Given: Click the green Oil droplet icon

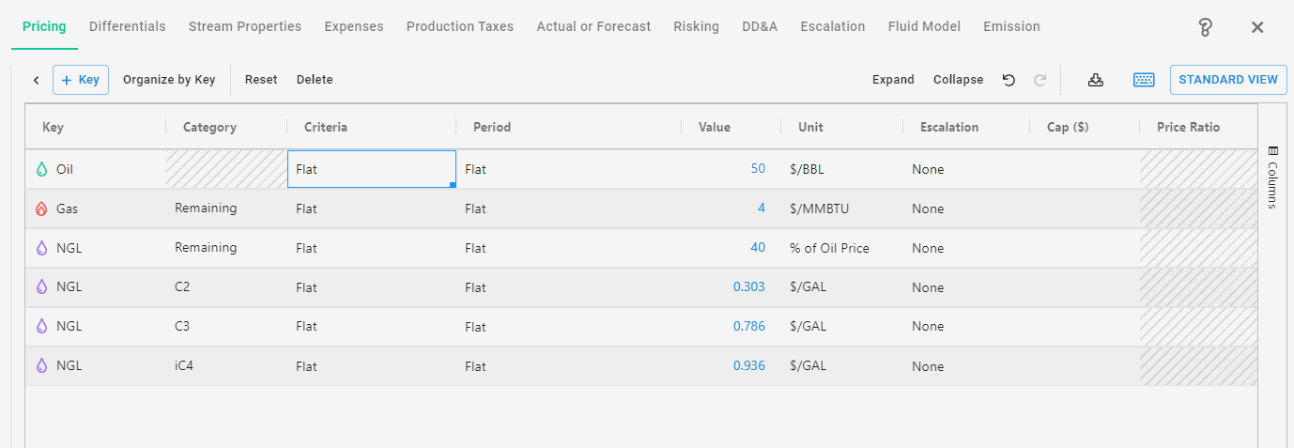Looking at the screenshot, I should pos(41,170).
